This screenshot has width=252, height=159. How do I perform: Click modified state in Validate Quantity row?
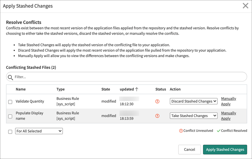pos(109,101)
